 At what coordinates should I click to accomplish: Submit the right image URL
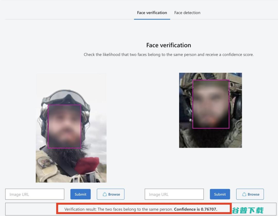pos(220,194)
